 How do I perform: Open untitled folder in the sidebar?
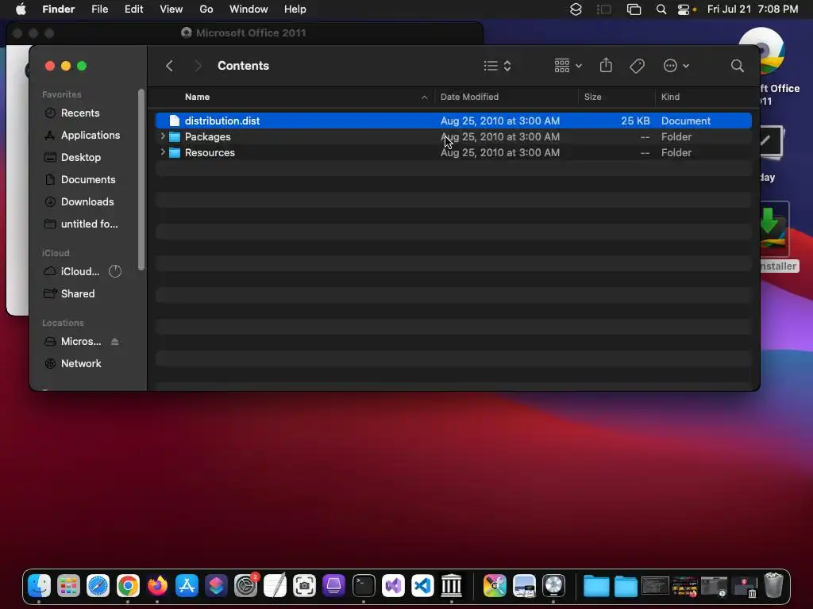tap(89, 224)
